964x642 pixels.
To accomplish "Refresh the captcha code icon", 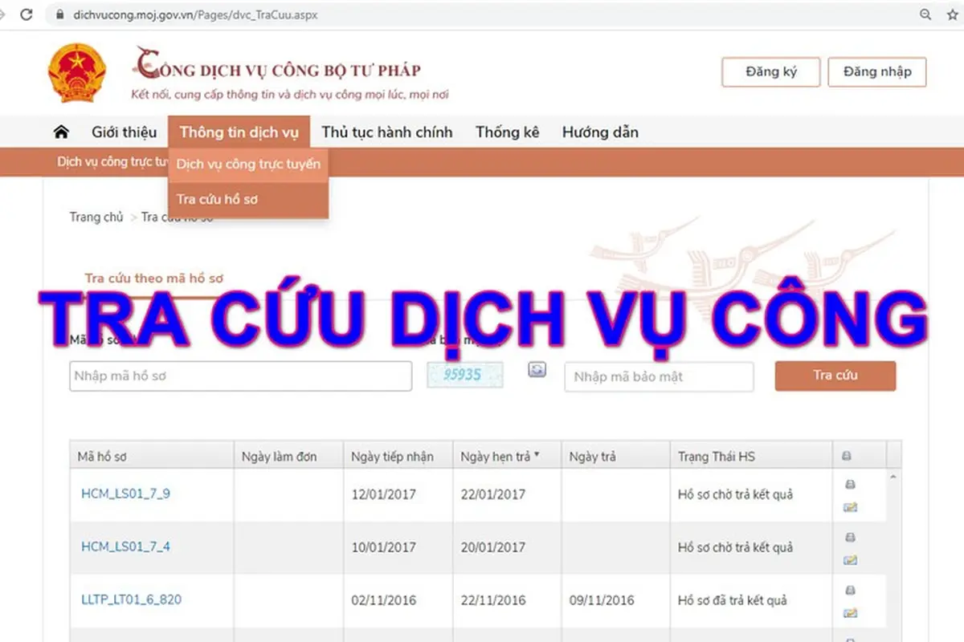I will pos(537,369).
